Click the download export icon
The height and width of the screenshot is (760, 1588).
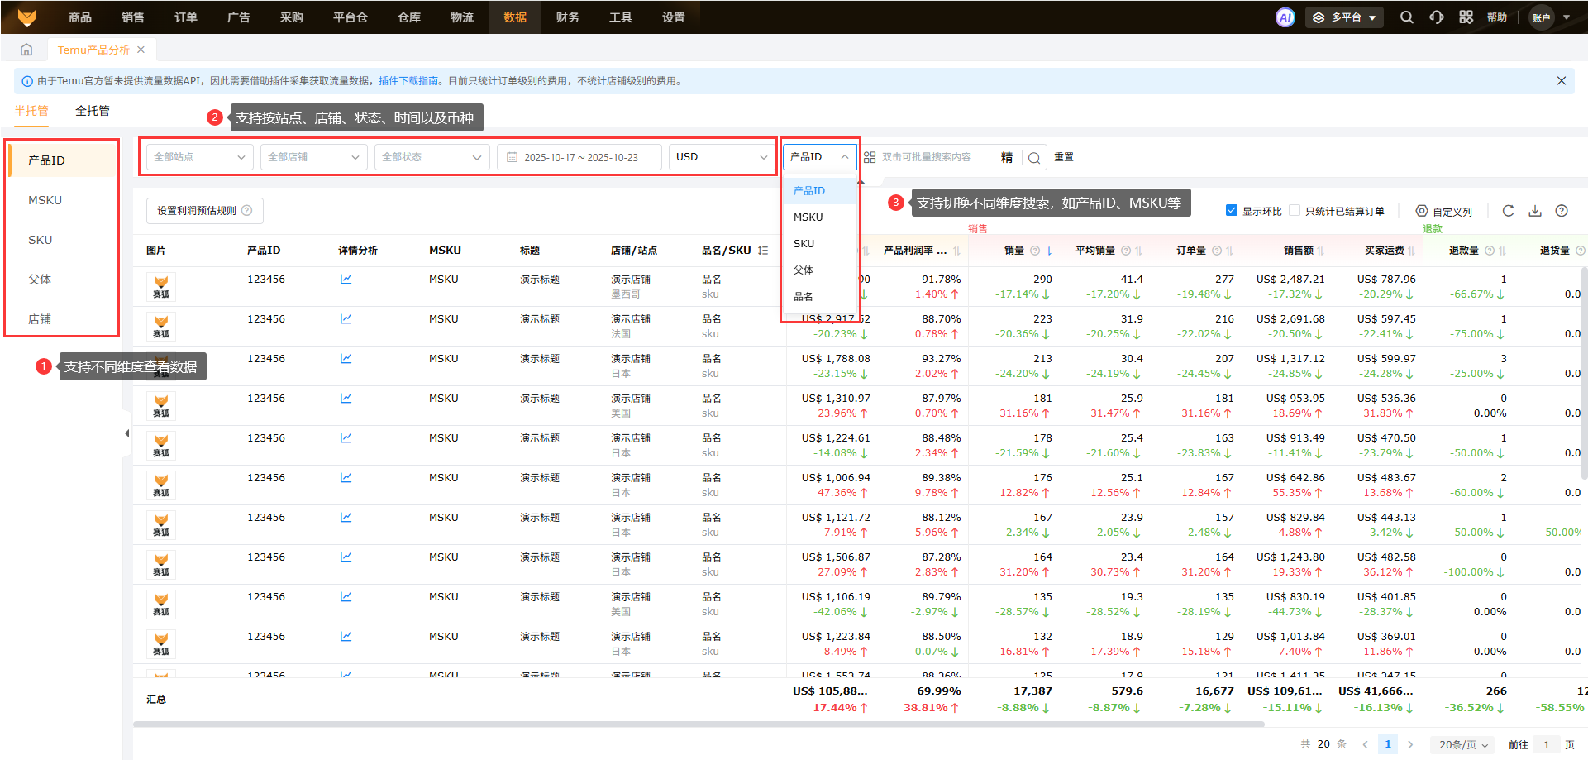(1535, 211)
